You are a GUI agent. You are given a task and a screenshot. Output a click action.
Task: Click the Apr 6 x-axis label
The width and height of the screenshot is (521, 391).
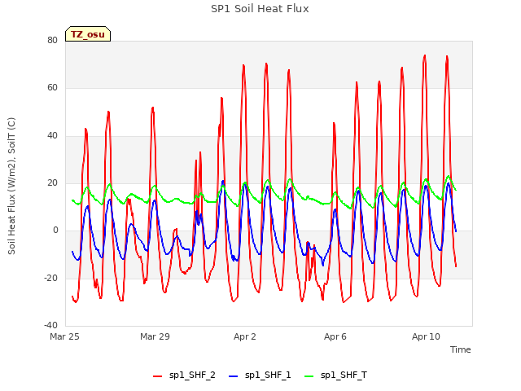point(335,336)
